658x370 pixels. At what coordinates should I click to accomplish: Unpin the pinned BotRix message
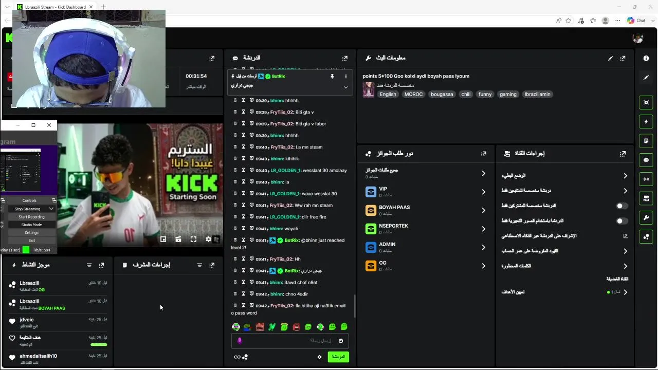(332, 76)
